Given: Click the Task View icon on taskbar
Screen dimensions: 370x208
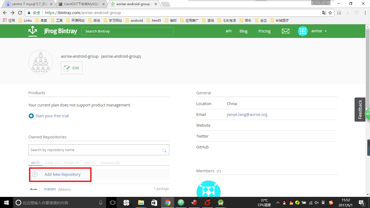Looking at the screenshot, I should (112, 203).
